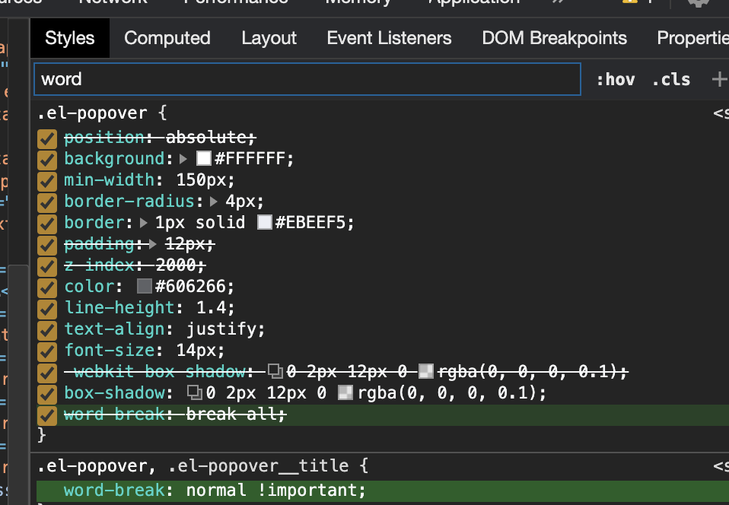Viewport: 729px width, 505px height.
Task: Add a new style rule with plus icon
Action: click(719, 79)
